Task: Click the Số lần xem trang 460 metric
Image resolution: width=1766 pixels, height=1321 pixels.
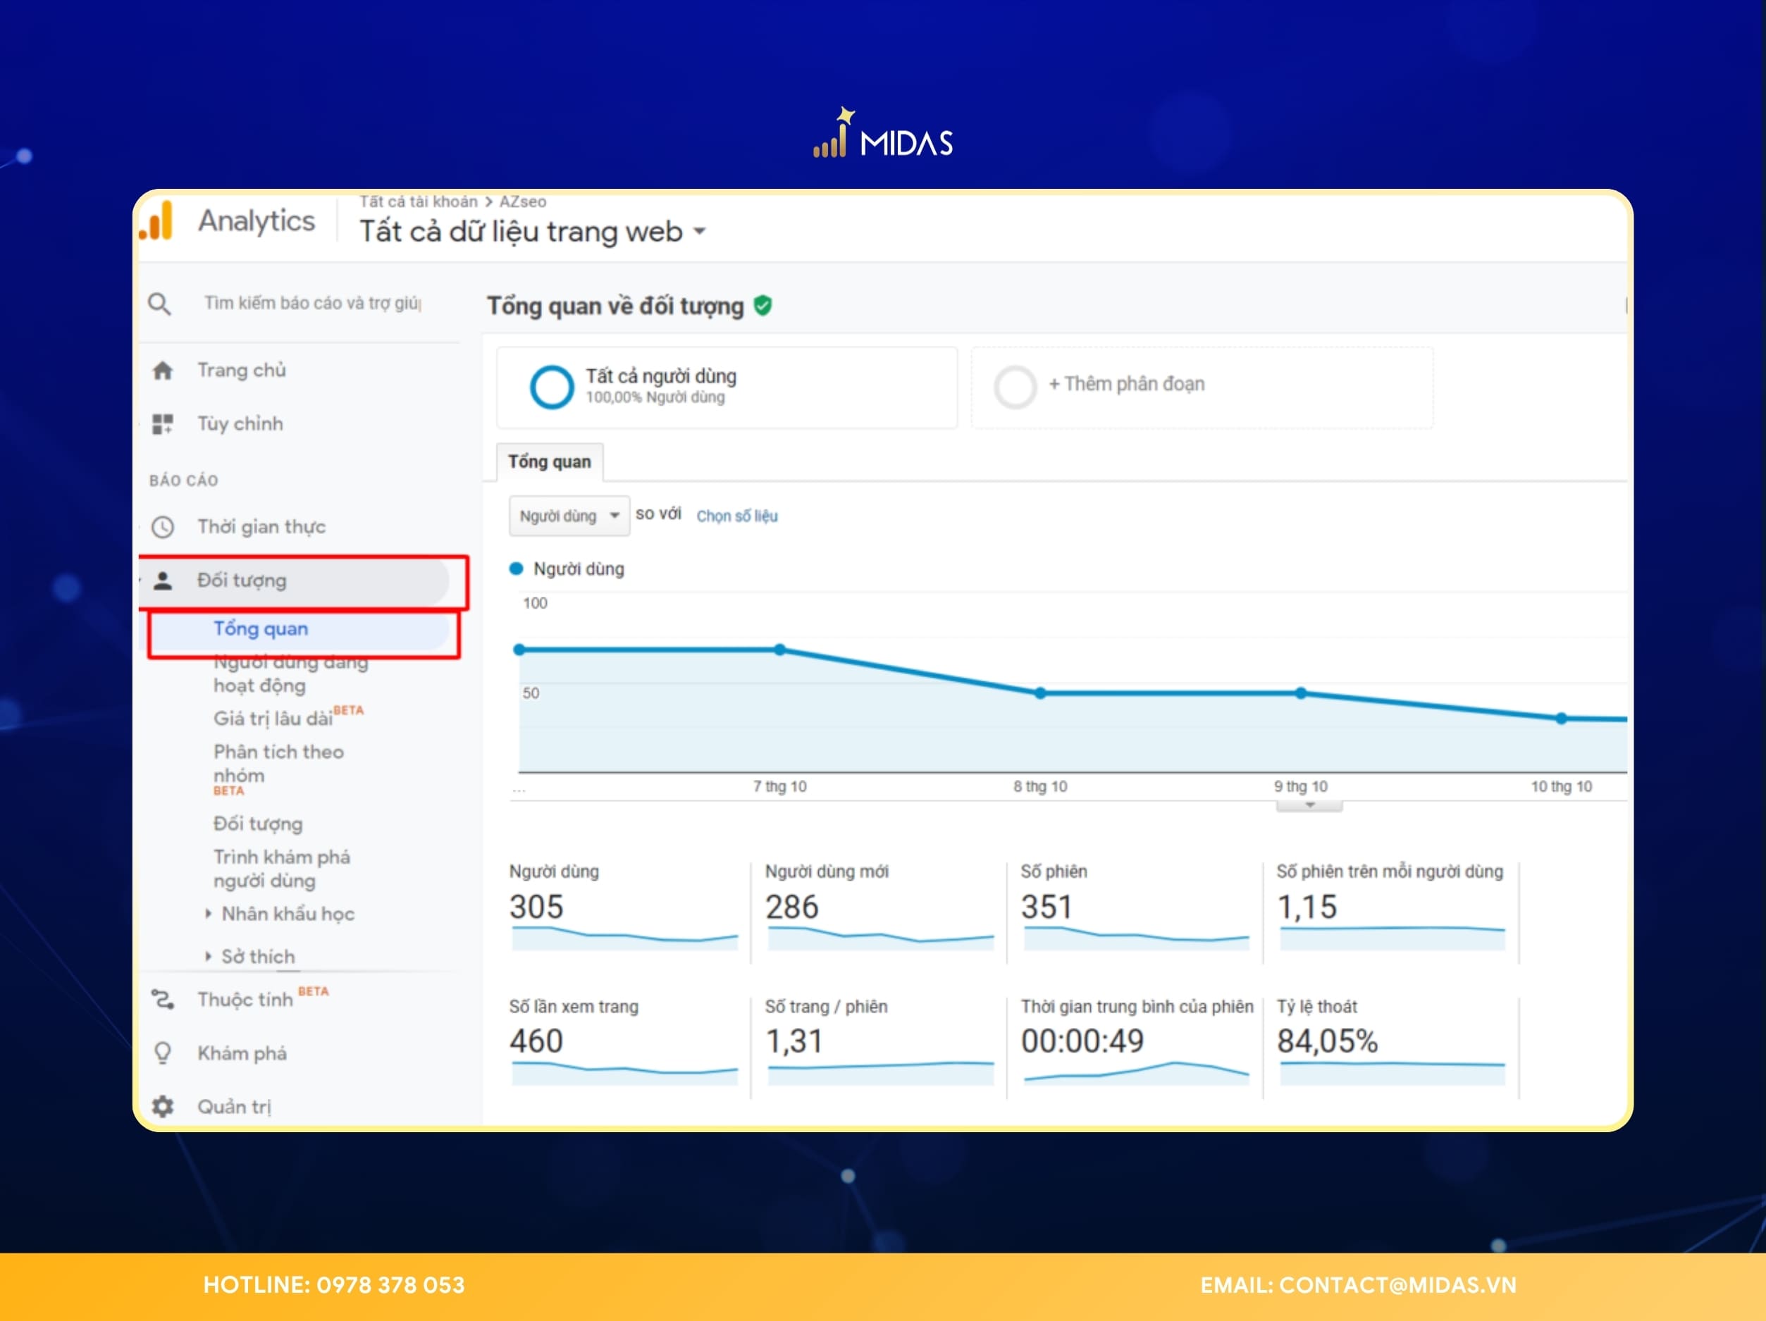Action: tap(624, 1041)
